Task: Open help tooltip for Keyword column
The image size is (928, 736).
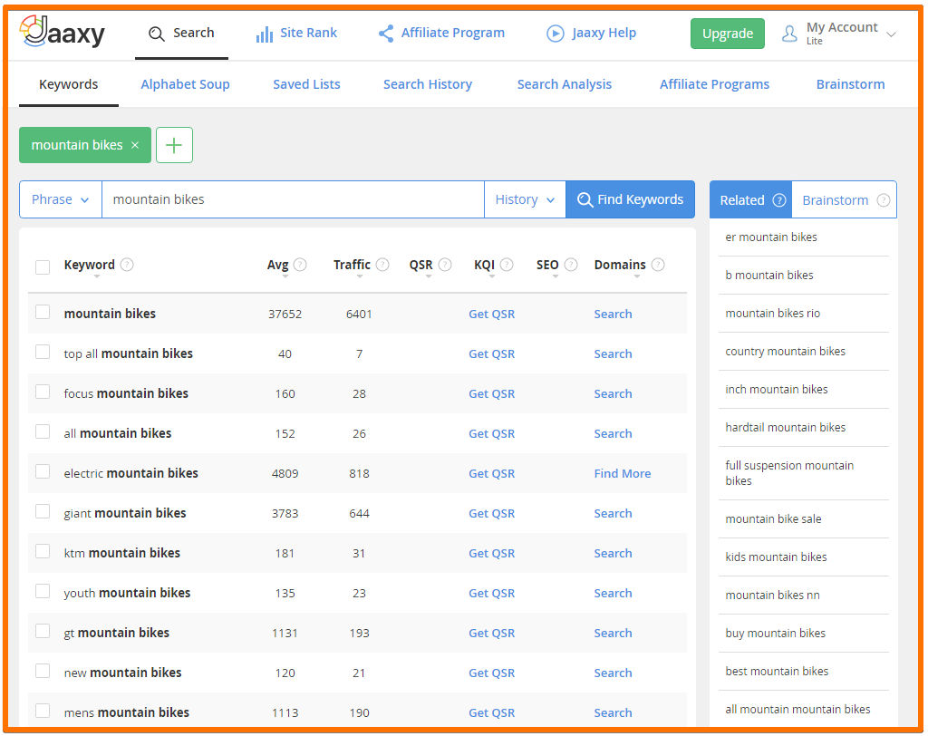Action: (127, 265)
